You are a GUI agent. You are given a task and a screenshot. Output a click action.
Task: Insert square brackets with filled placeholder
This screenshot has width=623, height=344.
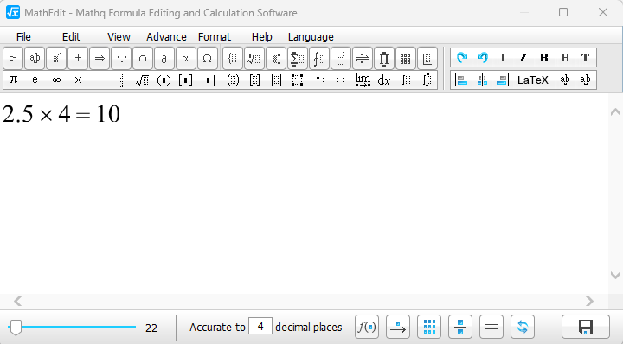pyautogui.click(x=185, y=80)
